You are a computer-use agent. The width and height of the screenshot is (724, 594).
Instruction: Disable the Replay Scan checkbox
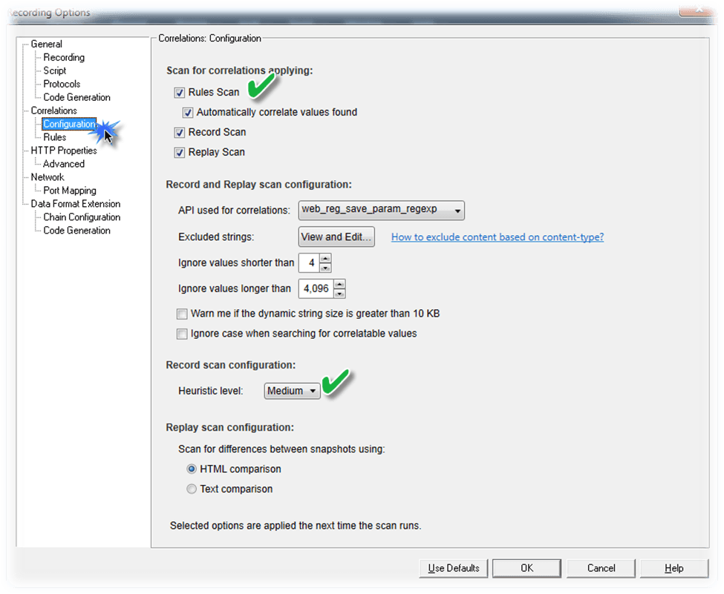(179, 152)
